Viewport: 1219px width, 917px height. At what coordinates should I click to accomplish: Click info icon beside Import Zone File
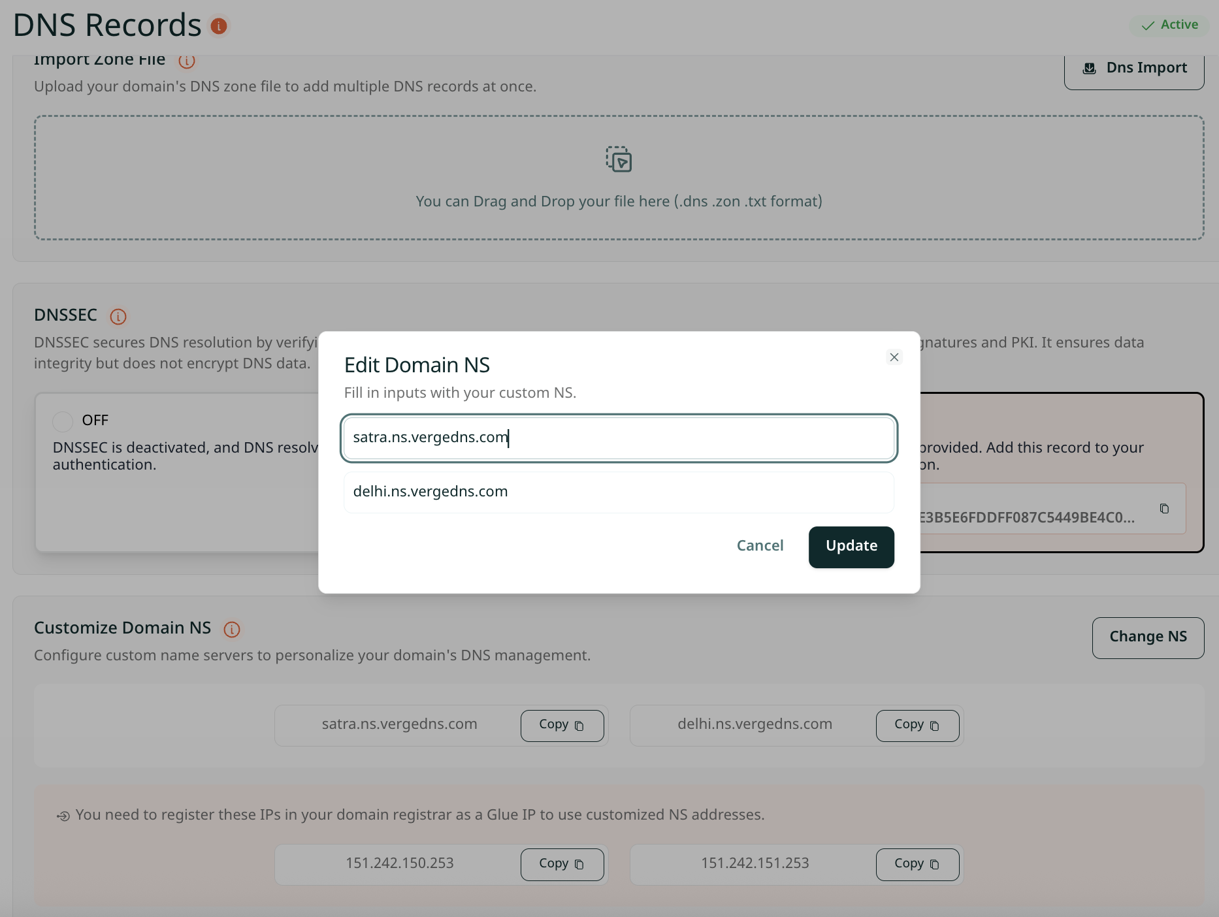pyautogui.click(x=187, y=61)
